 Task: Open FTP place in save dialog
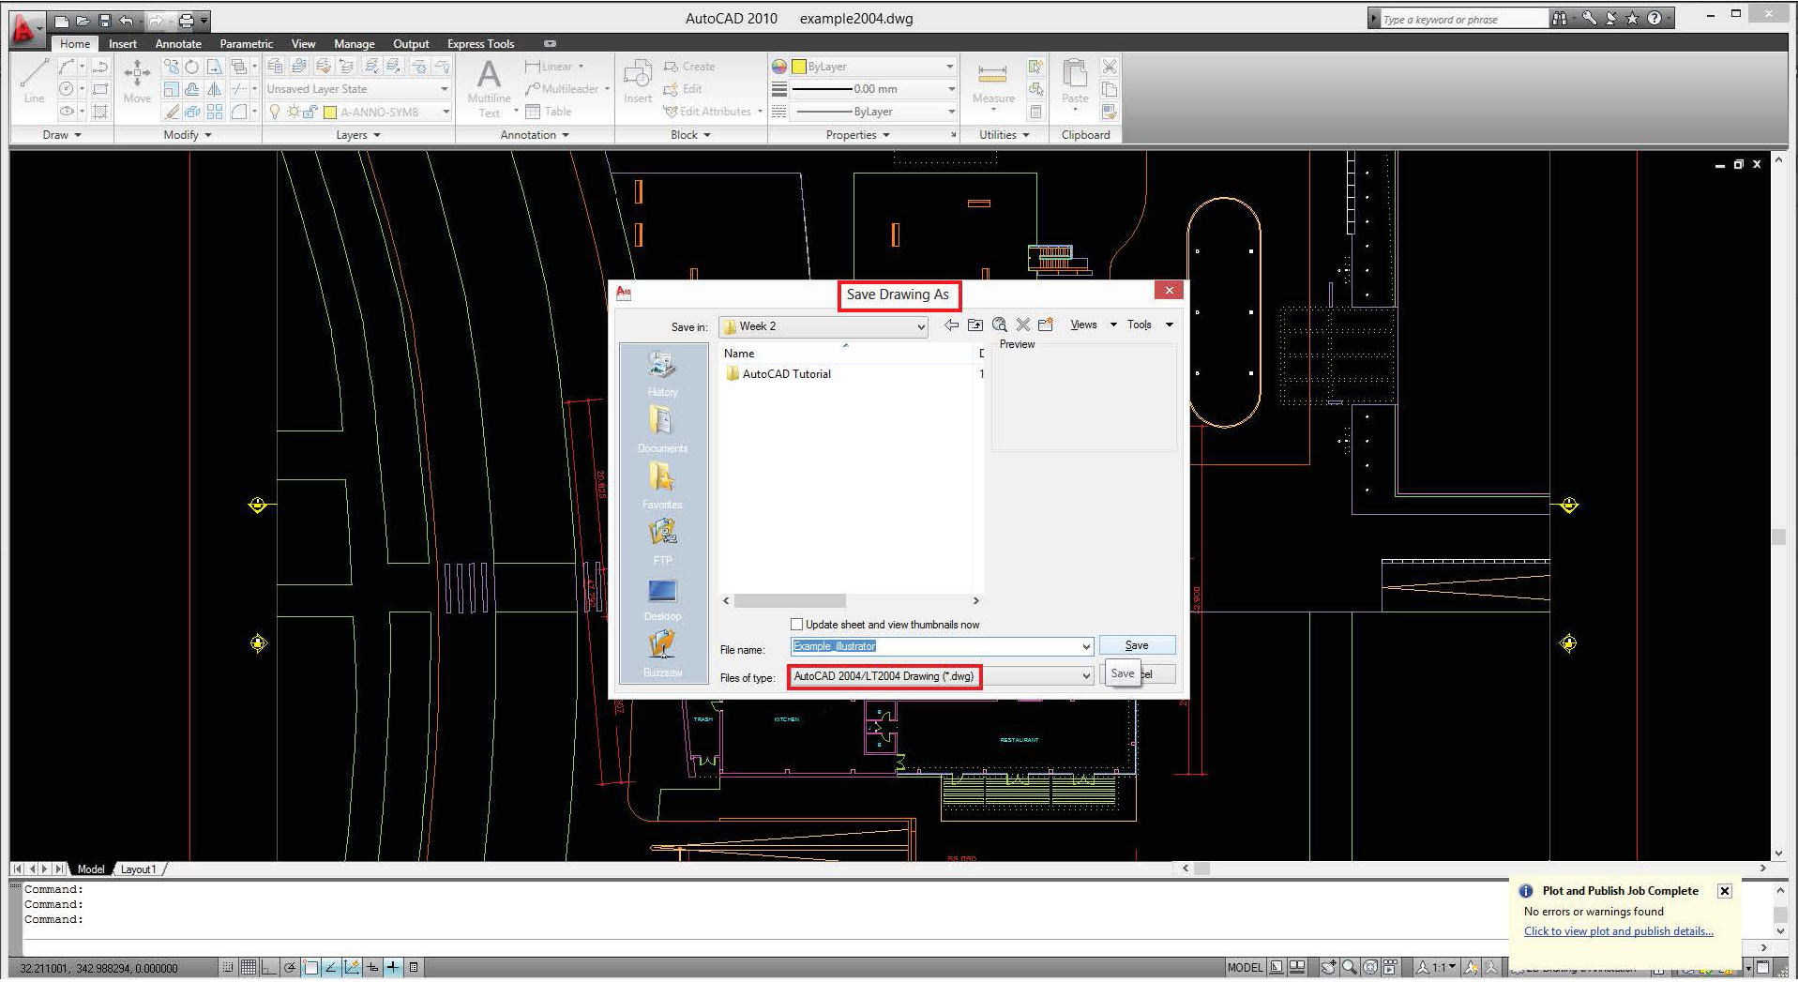(662, 542)
